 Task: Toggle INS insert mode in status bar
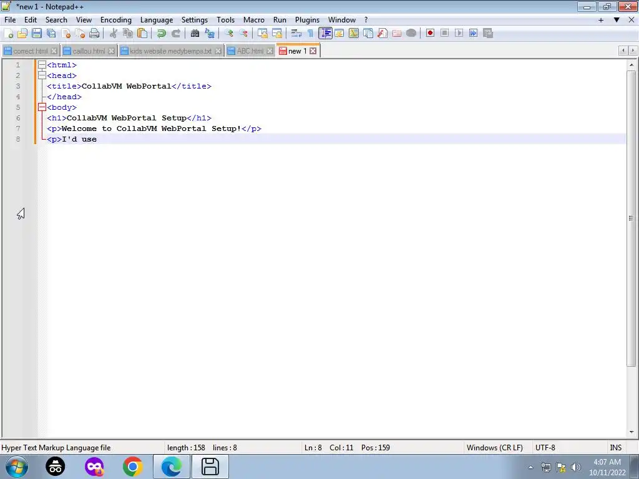pos(615,448)
